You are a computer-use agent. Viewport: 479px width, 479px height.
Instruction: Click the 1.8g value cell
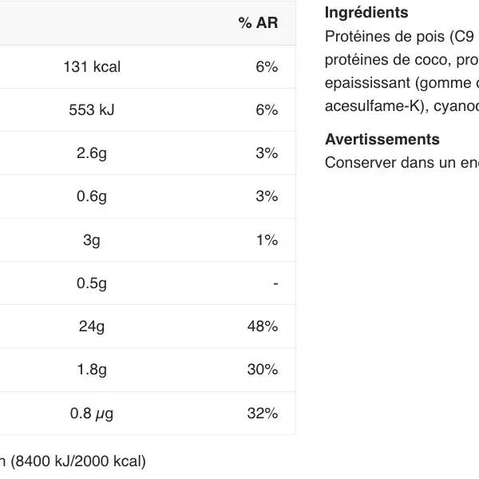(x=92, y=370)
